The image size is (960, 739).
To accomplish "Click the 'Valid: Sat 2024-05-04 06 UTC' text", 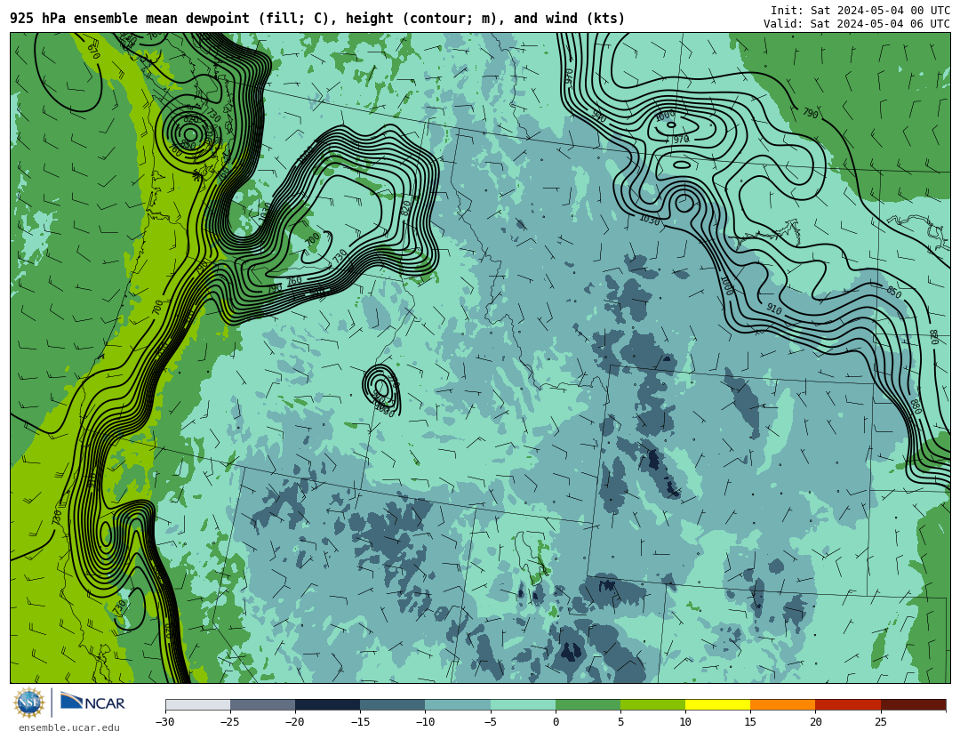I will click(857, 24).
